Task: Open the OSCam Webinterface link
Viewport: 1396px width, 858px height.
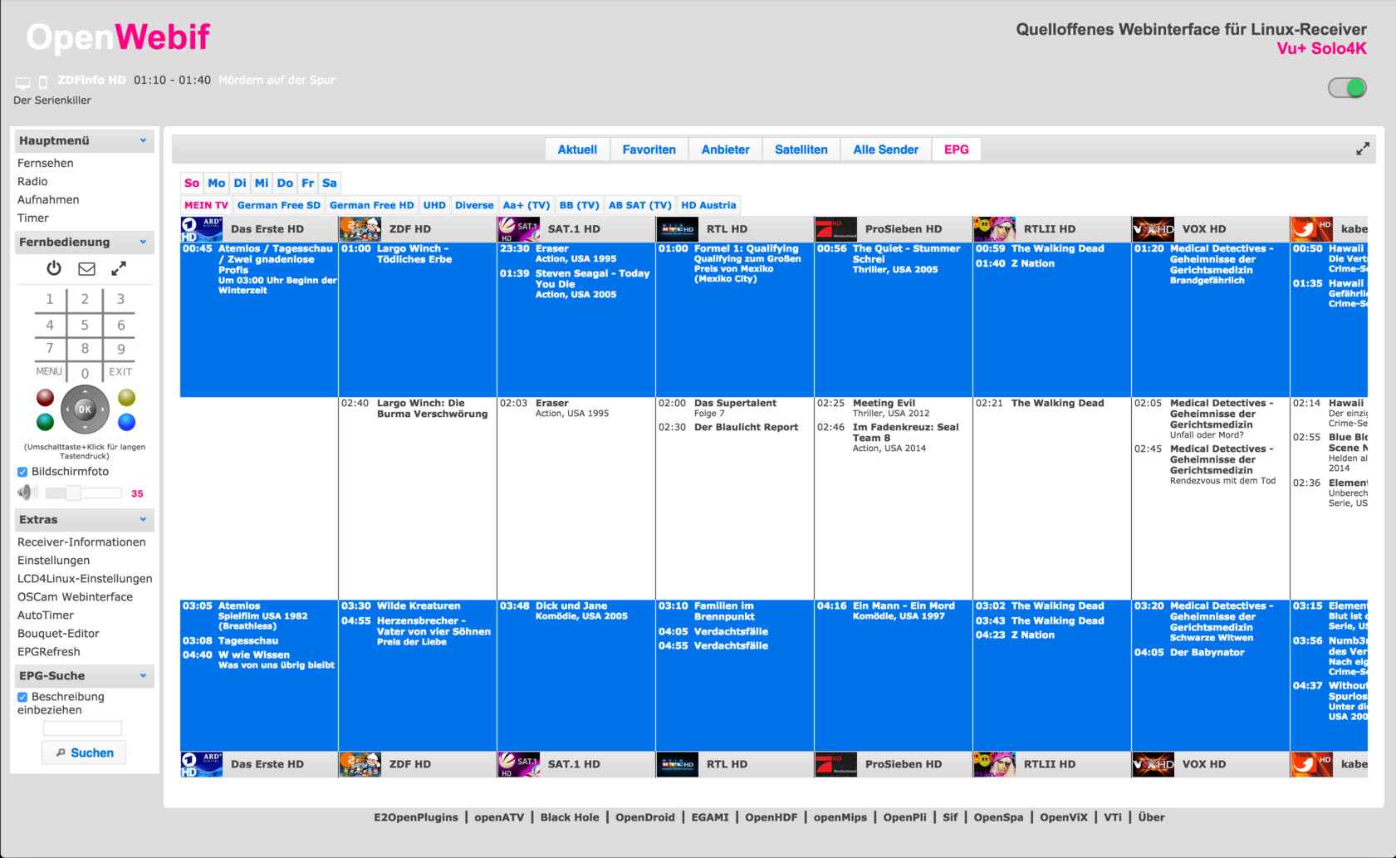Action: (75, 596)
